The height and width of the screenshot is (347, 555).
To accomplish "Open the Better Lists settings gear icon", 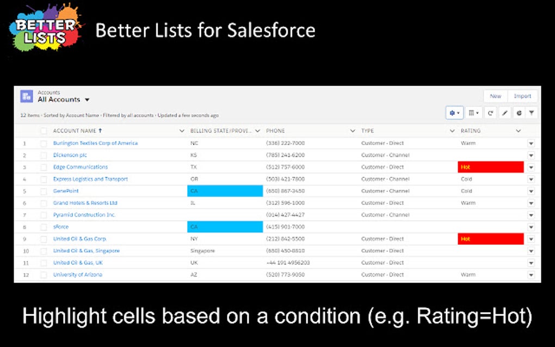I will pyautogui.click(x=452, y=113).
